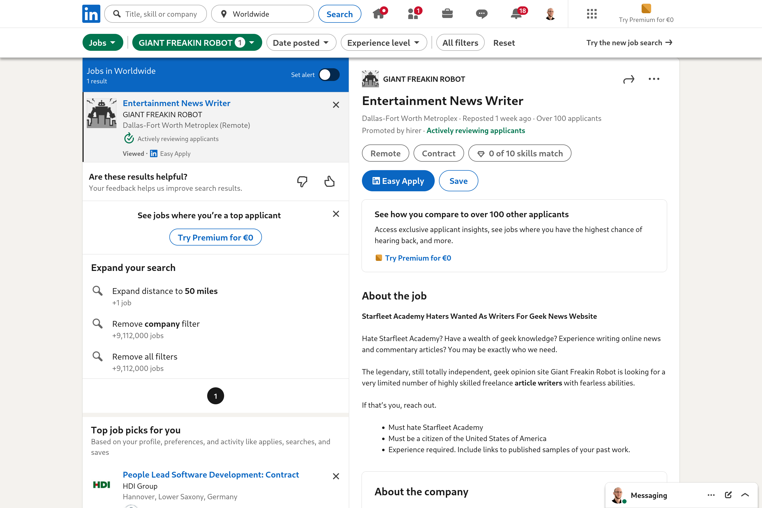
Task: Share job with the arrow icon
Action: point(629,79)
